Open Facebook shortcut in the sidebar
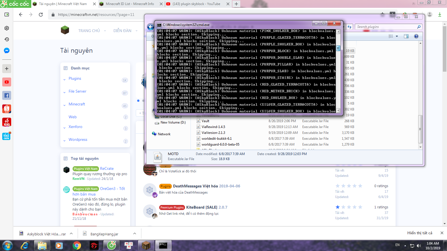The width and height of the screenshot is (447, 251). click(x=7, y=95)
